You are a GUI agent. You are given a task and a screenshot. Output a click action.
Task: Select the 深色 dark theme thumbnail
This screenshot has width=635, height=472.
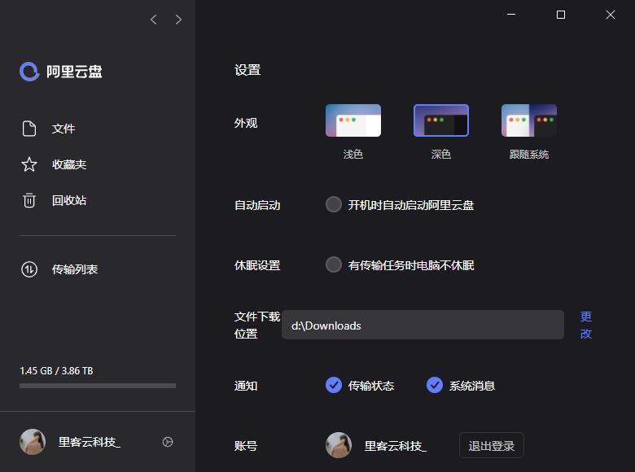point(441,120)
